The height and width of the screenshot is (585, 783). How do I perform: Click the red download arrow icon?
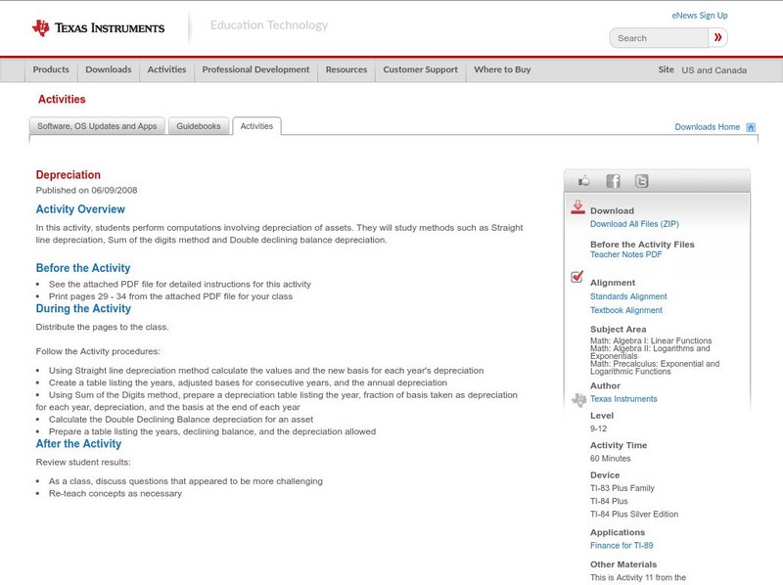(x=577, y=207)
